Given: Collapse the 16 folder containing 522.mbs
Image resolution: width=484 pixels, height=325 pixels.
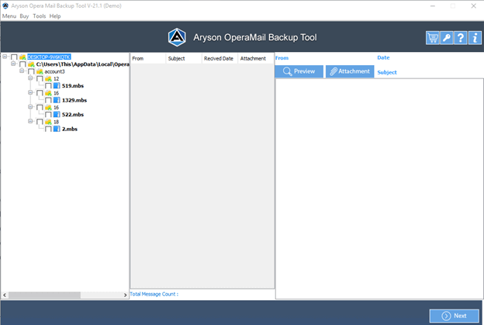Looking at the screenshot, I should pos(30,107).
